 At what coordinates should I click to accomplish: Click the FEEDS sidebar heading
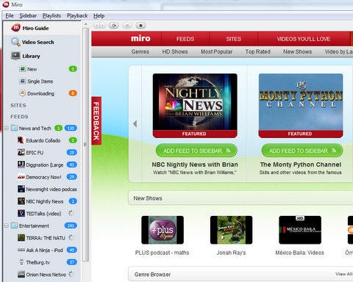click(19, 117)
